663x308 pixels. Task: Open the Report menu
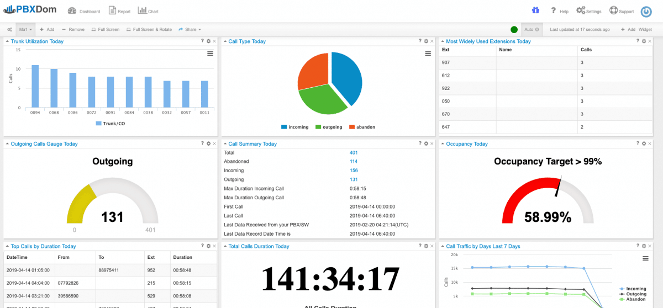[x=119, y=11]
